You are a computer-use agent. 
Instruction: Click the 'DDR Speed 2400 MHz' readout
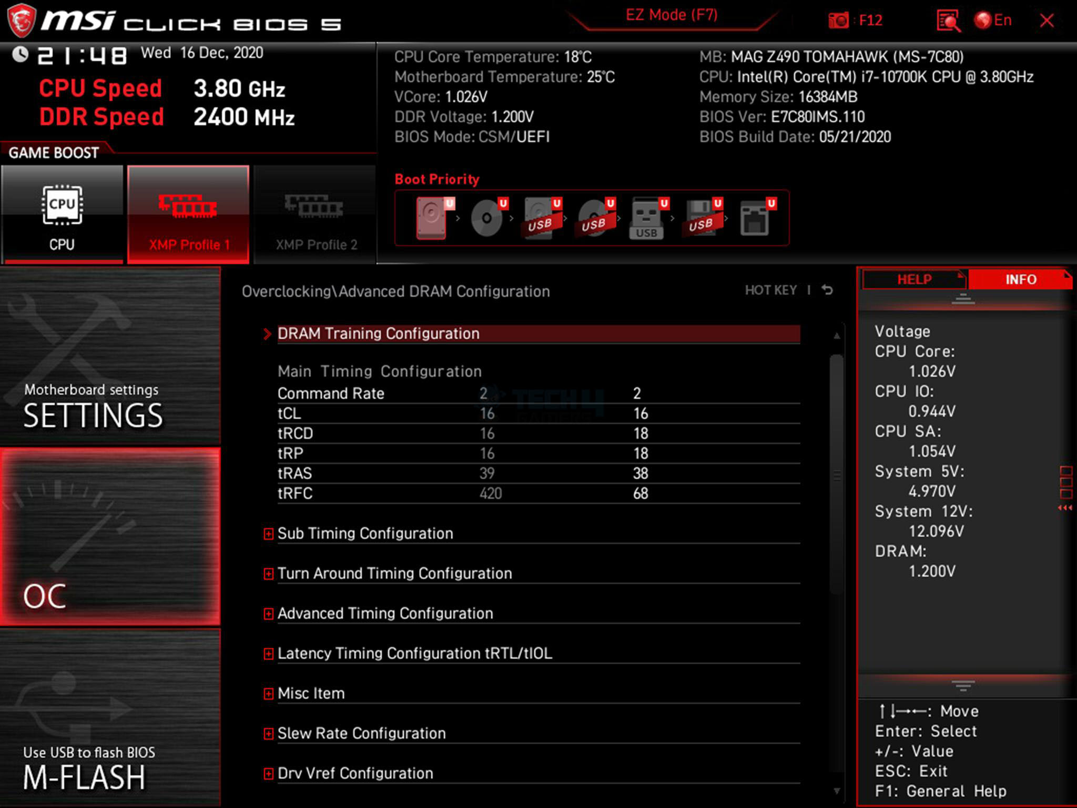(x=167, y=117)
